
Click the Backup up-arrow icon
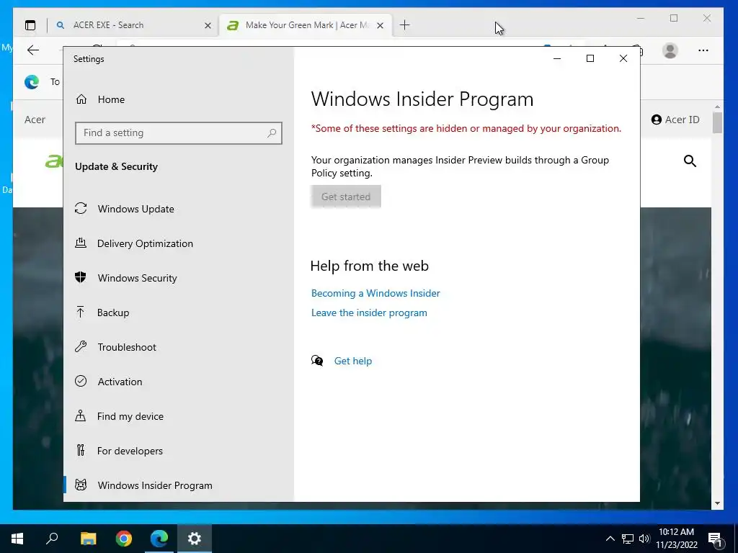click(x=81, y=312)
